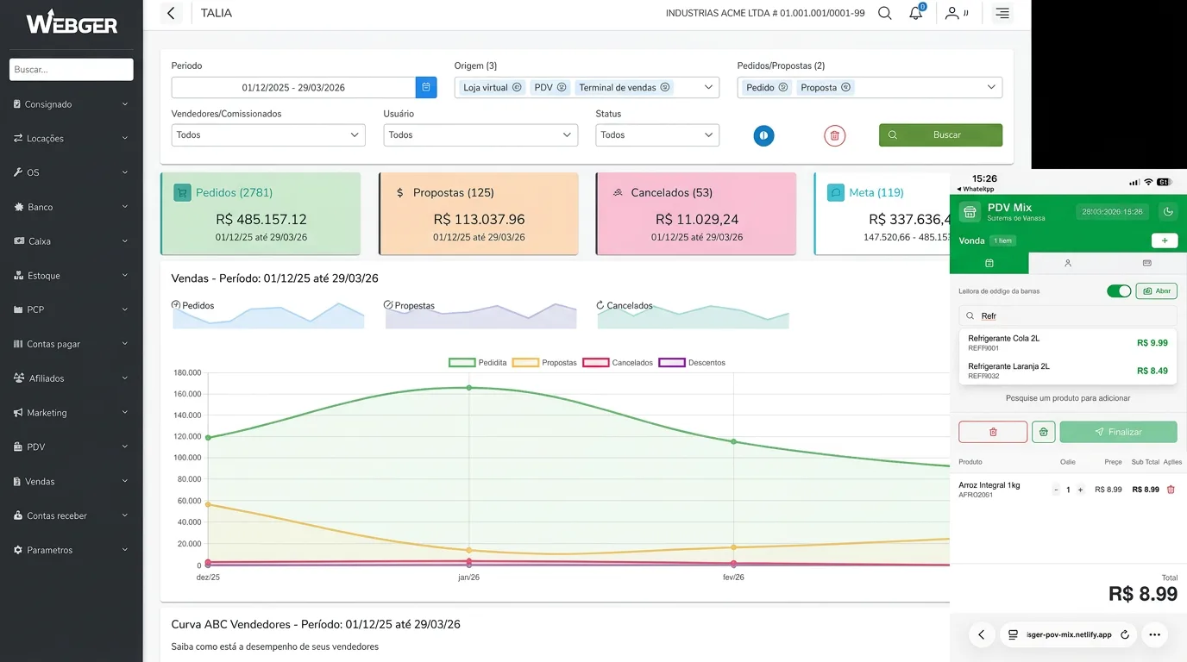The height and width of the screenshot is (662, 1187).
Task: Open the hamburger menu in the top bar
Action: pos(1002,13)
